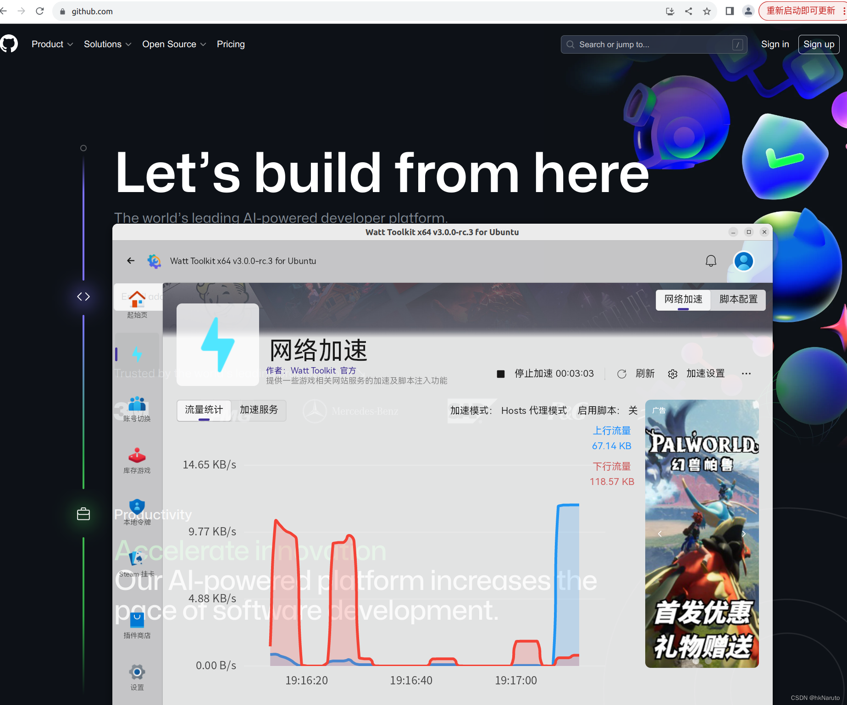Switch to the 脚本配置 tab
Viewport: 847px width, 705px height.
point(738,300)
